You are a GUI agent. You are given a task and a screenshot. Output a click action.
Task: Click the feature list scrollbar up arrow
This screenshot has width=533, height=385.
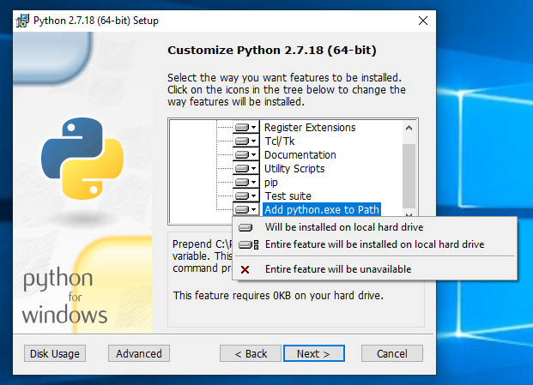tap(409, 128)
